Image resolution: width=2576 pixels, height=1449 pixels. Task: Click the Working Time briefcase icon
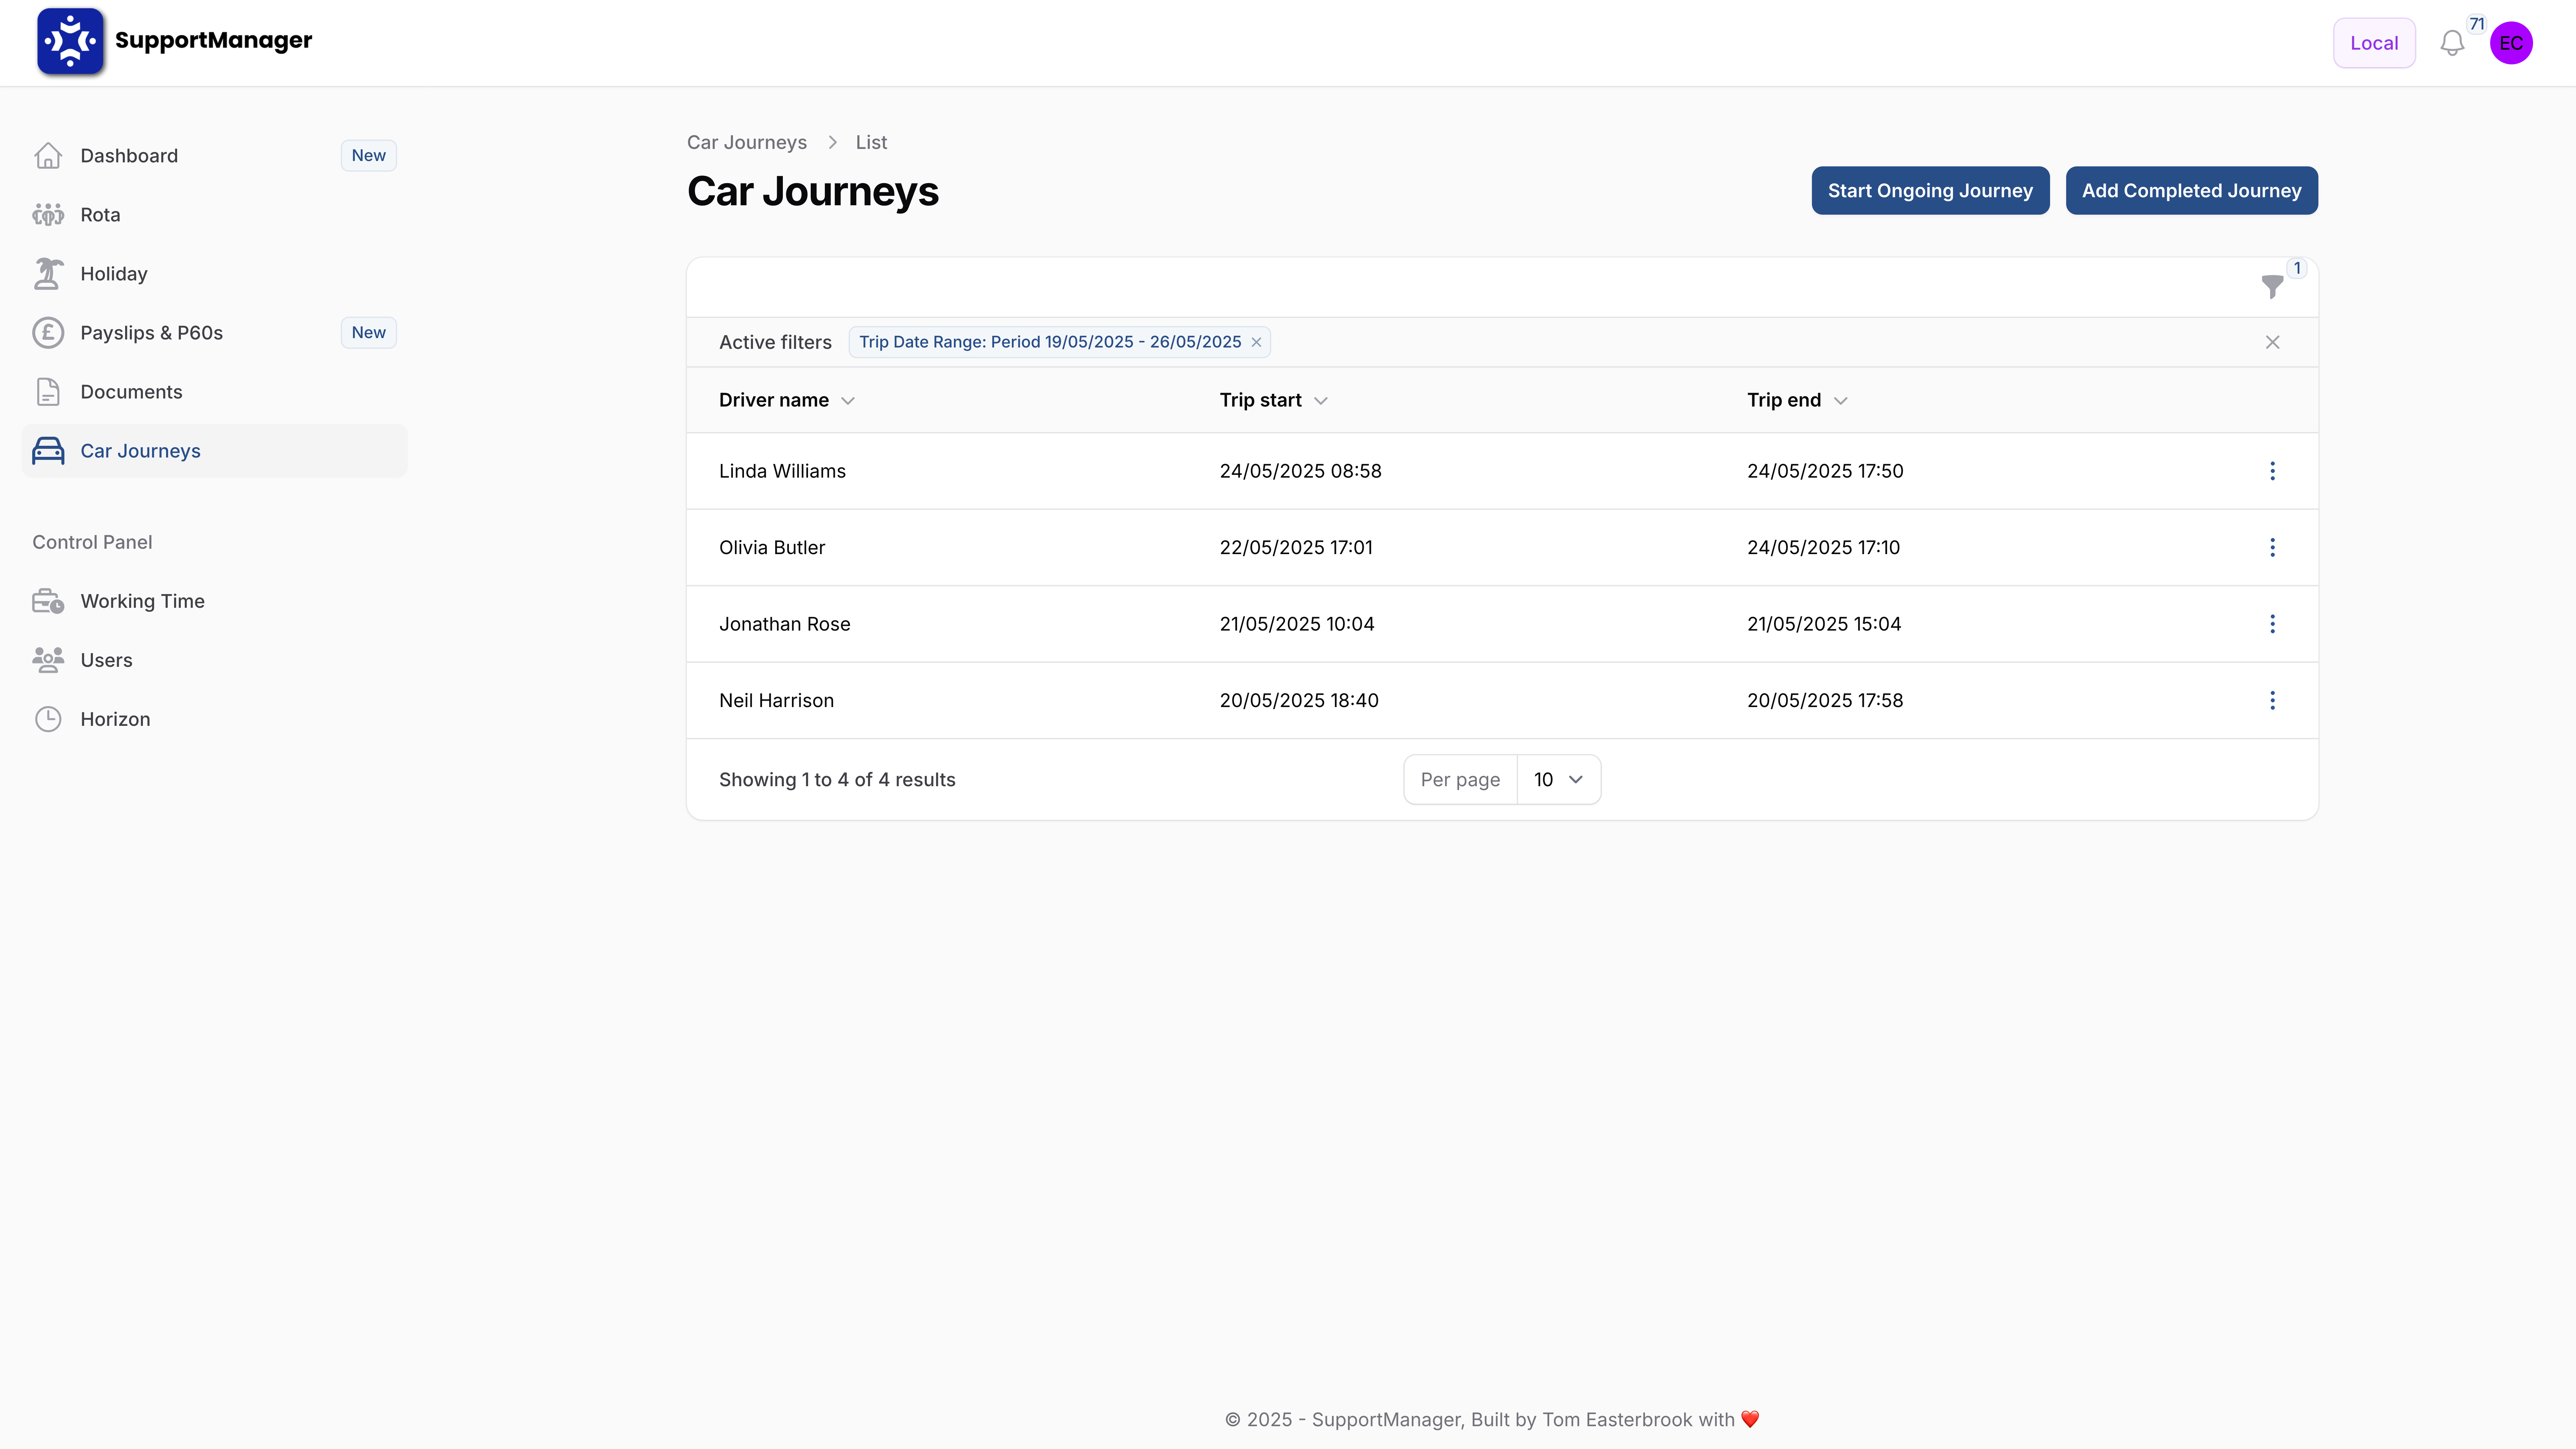[x=48, y=601]
